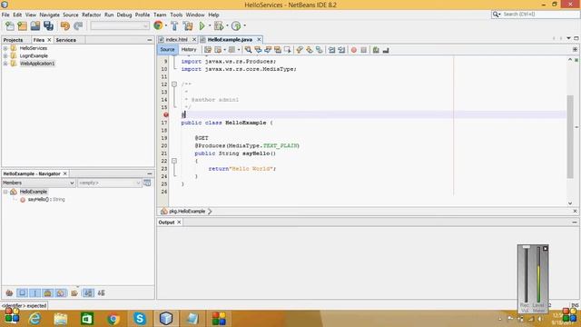
Task: Click the Clean and Build Project icon
Action: click(x=188, y=26)
